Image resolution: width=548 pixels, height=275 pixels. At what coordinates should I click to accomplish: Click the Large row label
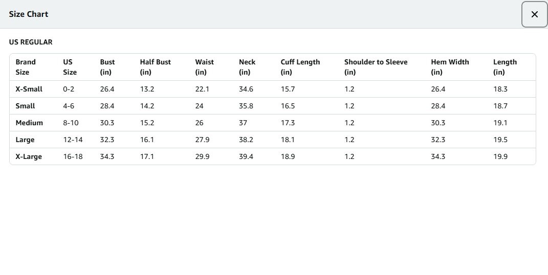pos(26,140)
